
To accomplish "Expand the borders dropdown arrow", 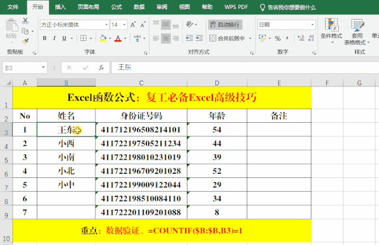I will [x=91, y=39].
